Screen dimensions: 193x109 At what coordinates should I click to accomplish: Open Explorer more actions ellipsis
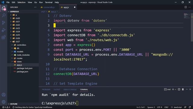click(x=35, y=7)
